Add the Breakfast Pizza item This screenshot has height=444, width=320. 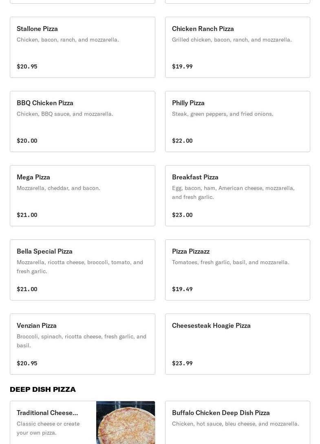coord(237,196)
